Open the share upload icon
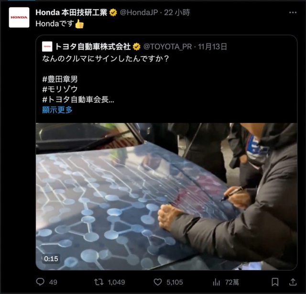The image size is (306, 294). pyautogui.click(x=293, y=282)
